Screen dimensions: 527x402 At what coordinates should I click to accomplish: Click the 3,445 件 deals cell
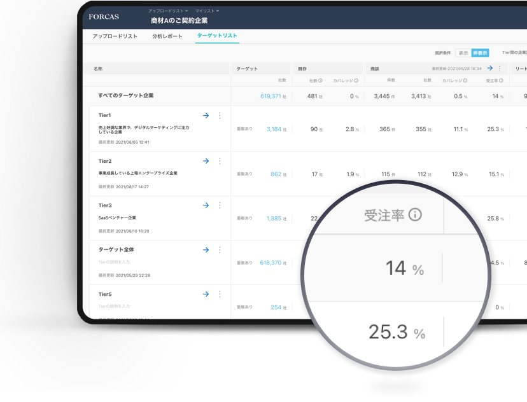tap(384, 97)
